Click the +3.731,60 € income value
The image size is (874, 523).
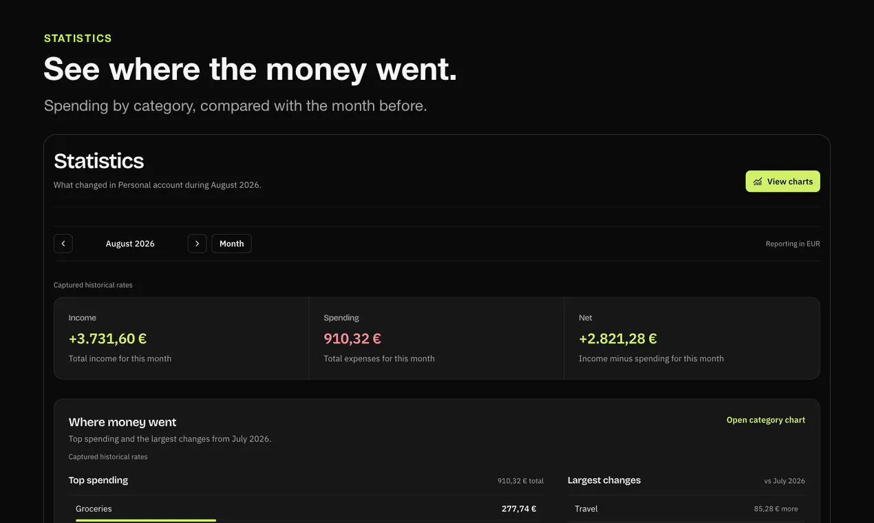(107, 339)
